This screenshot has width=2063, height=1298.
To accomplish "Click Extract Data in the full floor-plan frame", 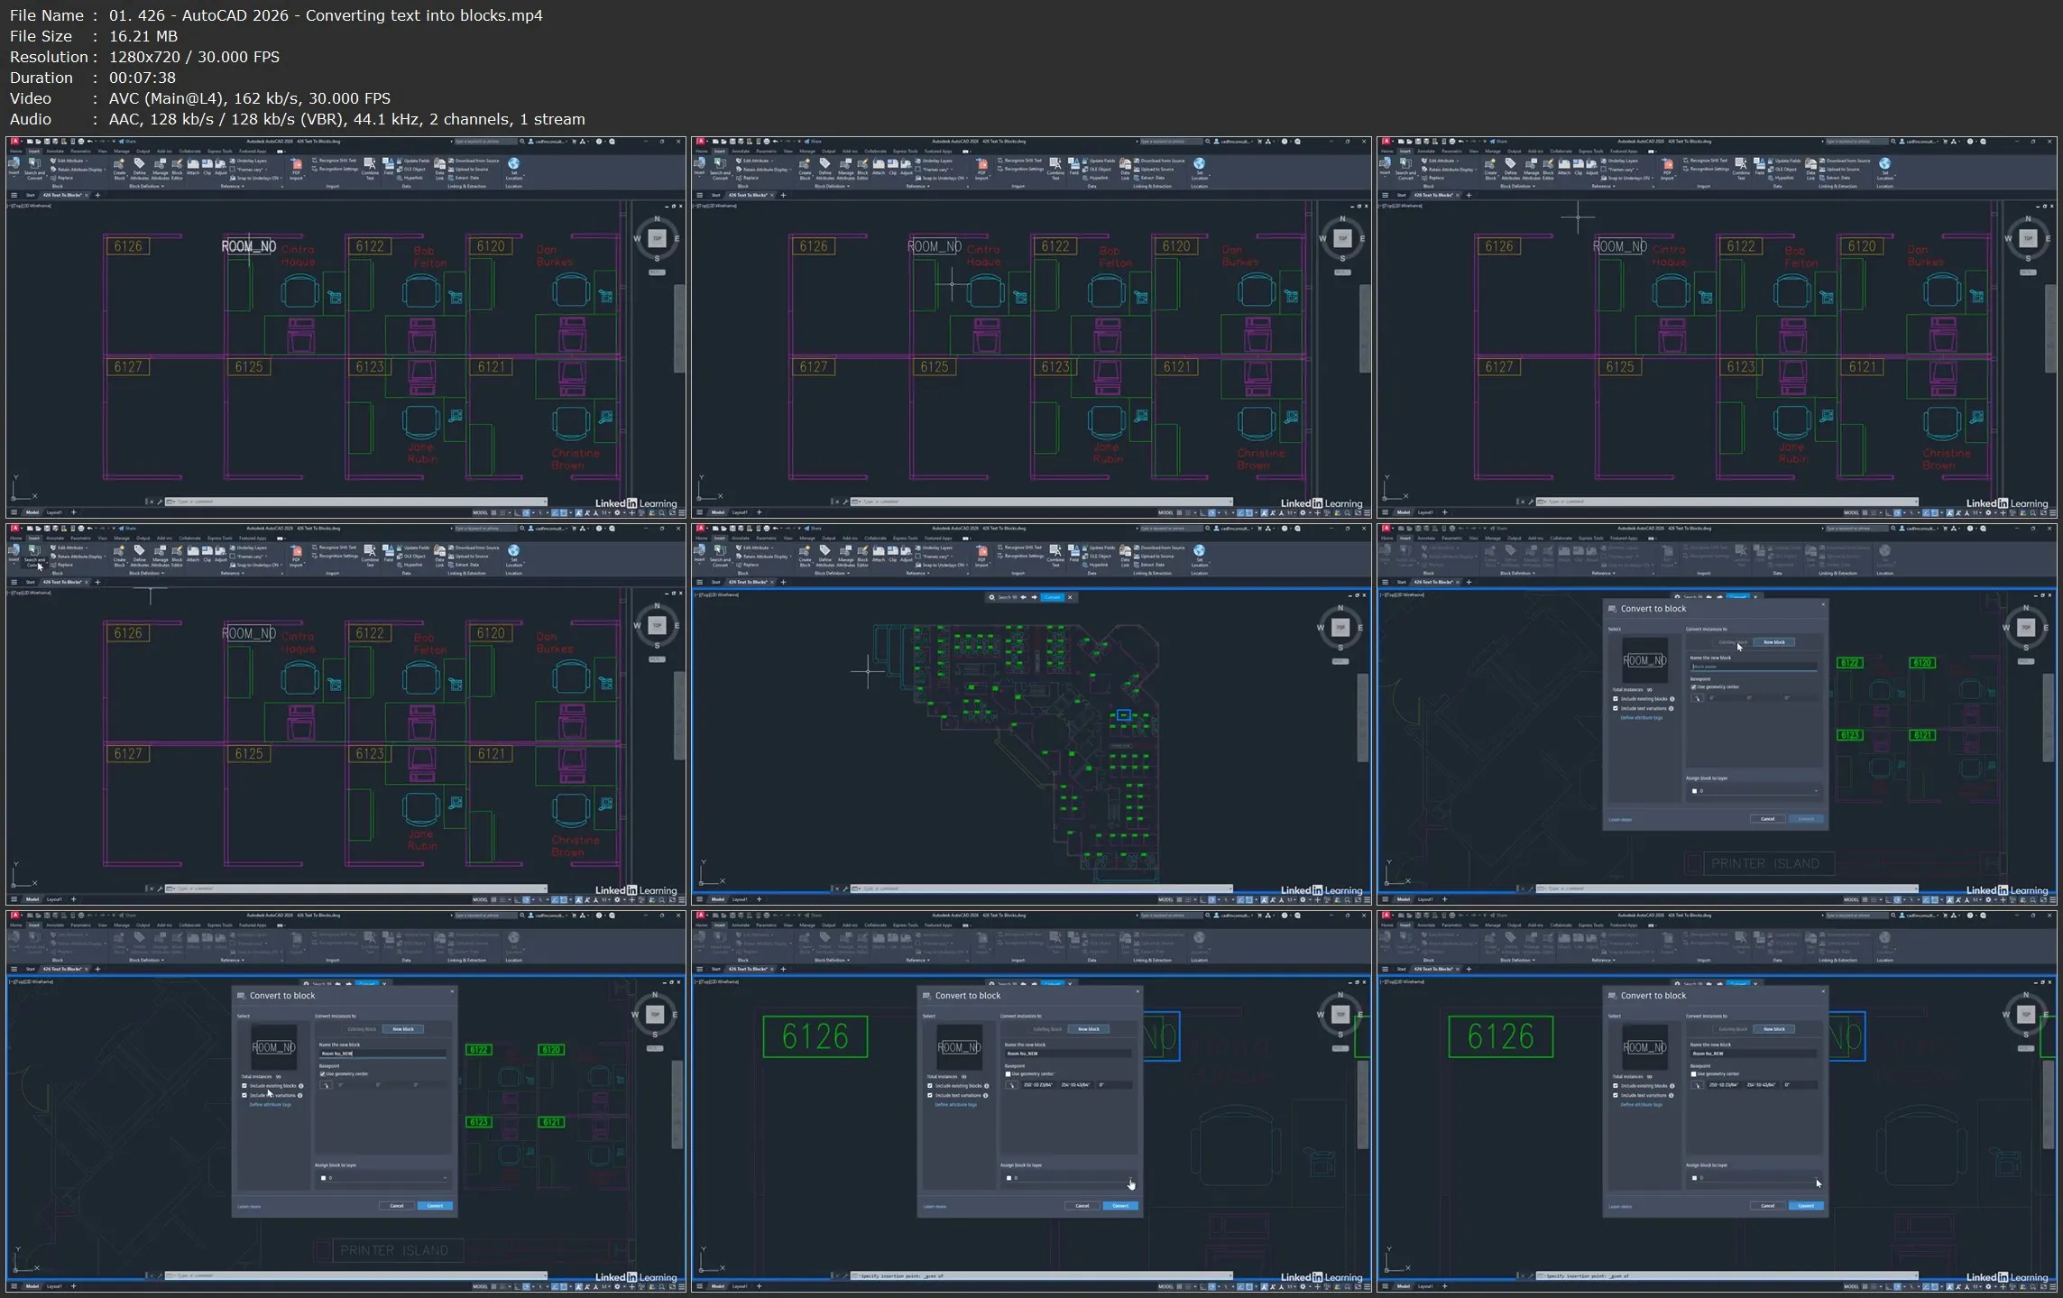I will 1149,565.
